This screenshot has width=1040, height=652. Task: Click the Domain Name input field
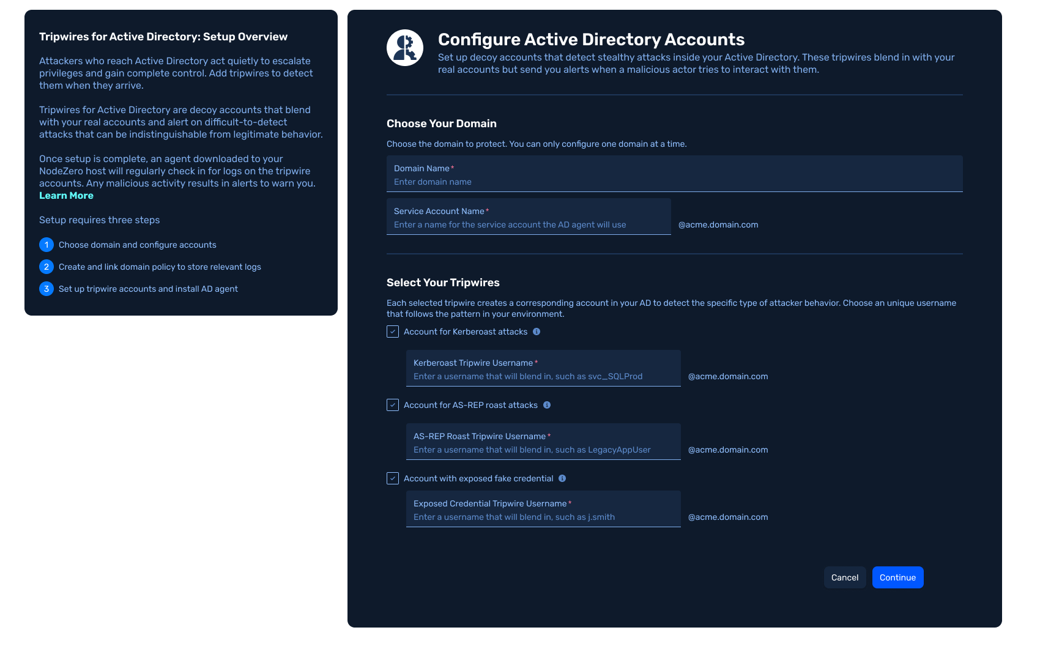click(675, 174)
